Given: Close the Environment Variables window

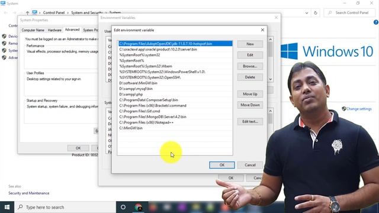Looking at the screenshot, I should tap(276, 18).
